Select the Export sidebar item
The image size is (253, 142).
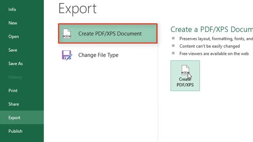(x=22, y=118)
